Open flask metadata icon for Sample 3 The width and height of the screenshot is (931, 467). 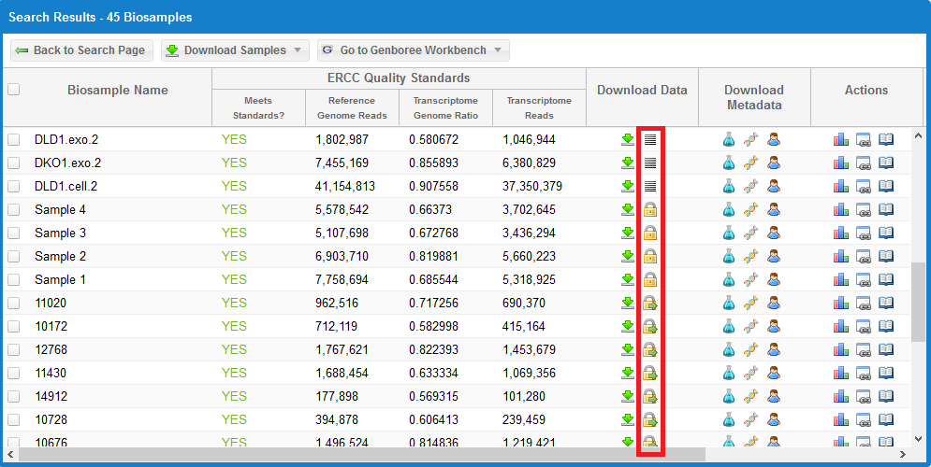(x=729, y=233)
